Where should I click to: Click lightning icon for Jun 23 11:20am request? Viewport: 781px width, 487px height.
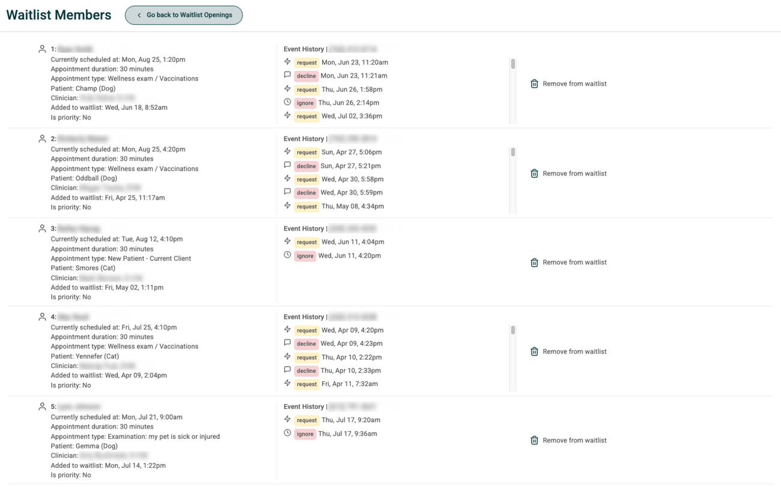click(287, 62)
